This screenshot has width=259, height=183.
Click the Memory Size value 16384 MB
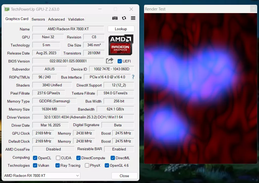[x=49, y=109]
